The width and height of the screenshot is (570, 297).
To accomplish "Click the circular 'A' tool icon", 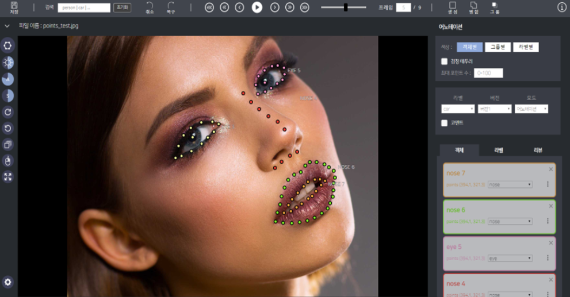I will (x=7, y=79).
